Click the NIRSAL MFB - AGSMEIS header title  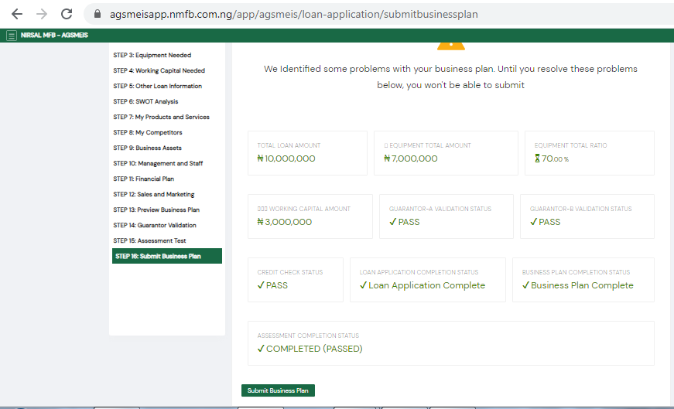click(54, 36)
